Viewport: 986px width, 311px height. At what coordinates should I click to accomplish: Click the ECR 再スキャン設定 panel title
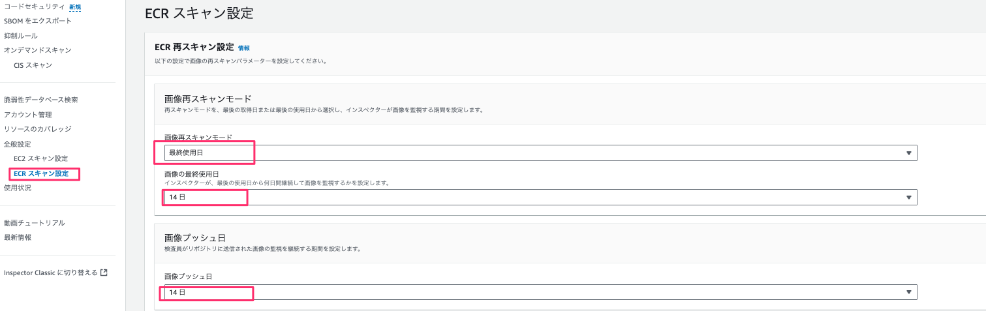(x=194, y=48)
